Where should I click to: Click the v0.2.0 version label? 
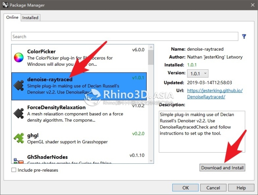tap(138, 134)
